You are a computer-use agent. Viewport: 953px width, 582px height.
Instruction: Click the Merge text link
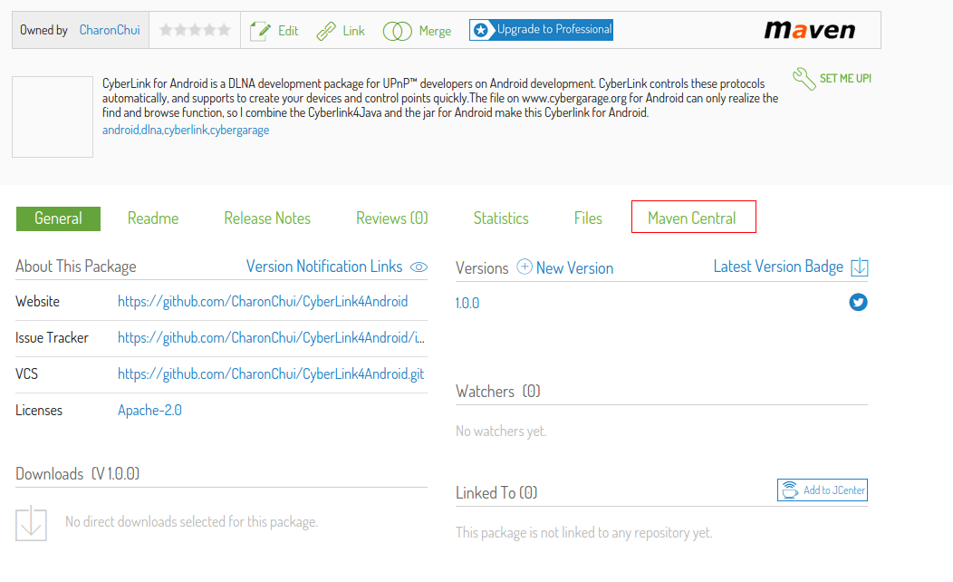[x=435, y=31]
